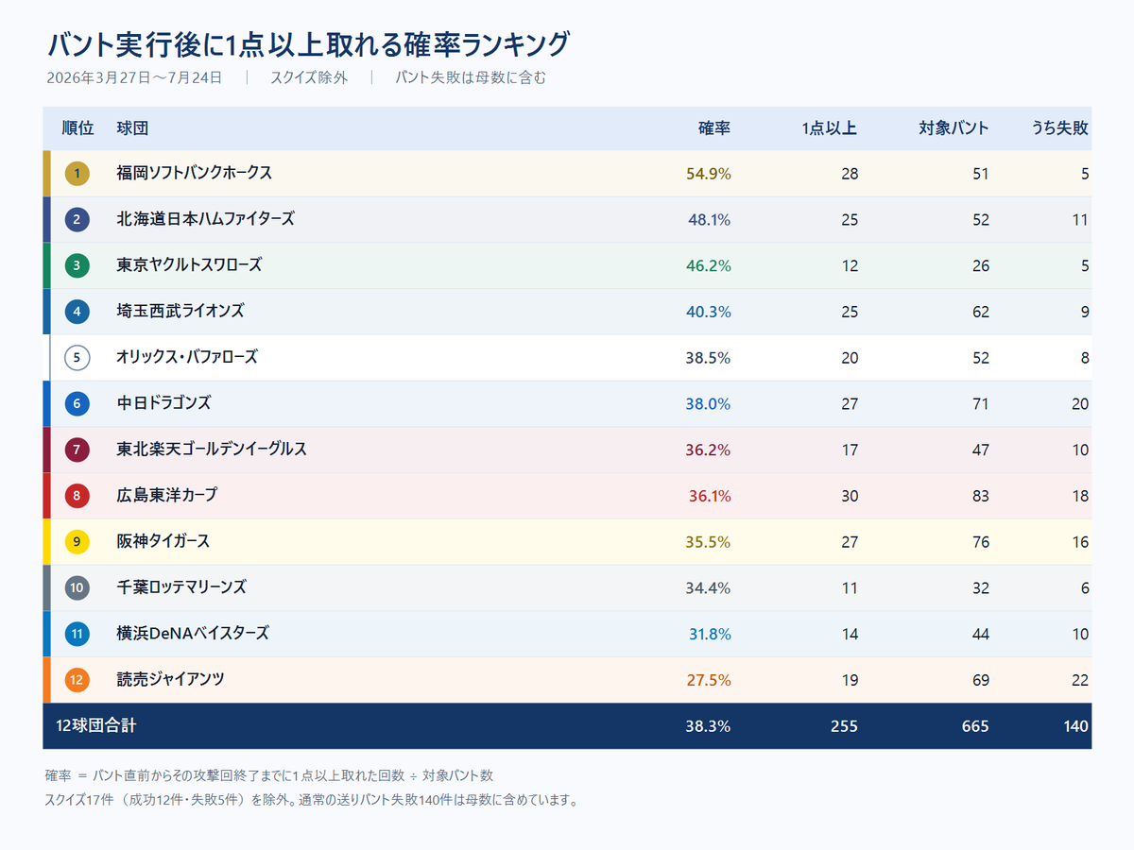Screen dimensions: 1134x850
Task: Click the 31.8% probability value
Action: pyautogui.click(x=709, y=634)
